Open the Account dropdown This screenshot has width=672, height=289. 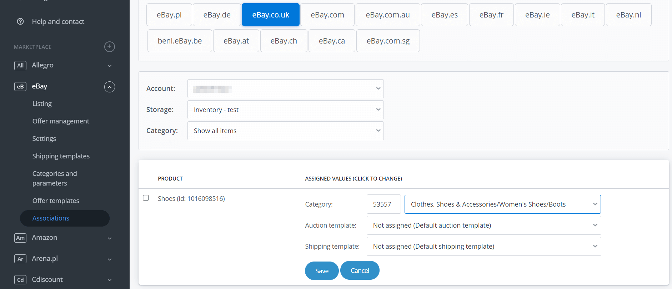[x=286, y=88]
